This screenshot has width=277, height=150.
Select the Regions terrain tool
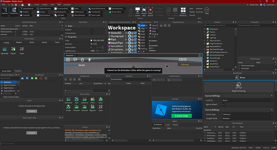tap(93, 108)
